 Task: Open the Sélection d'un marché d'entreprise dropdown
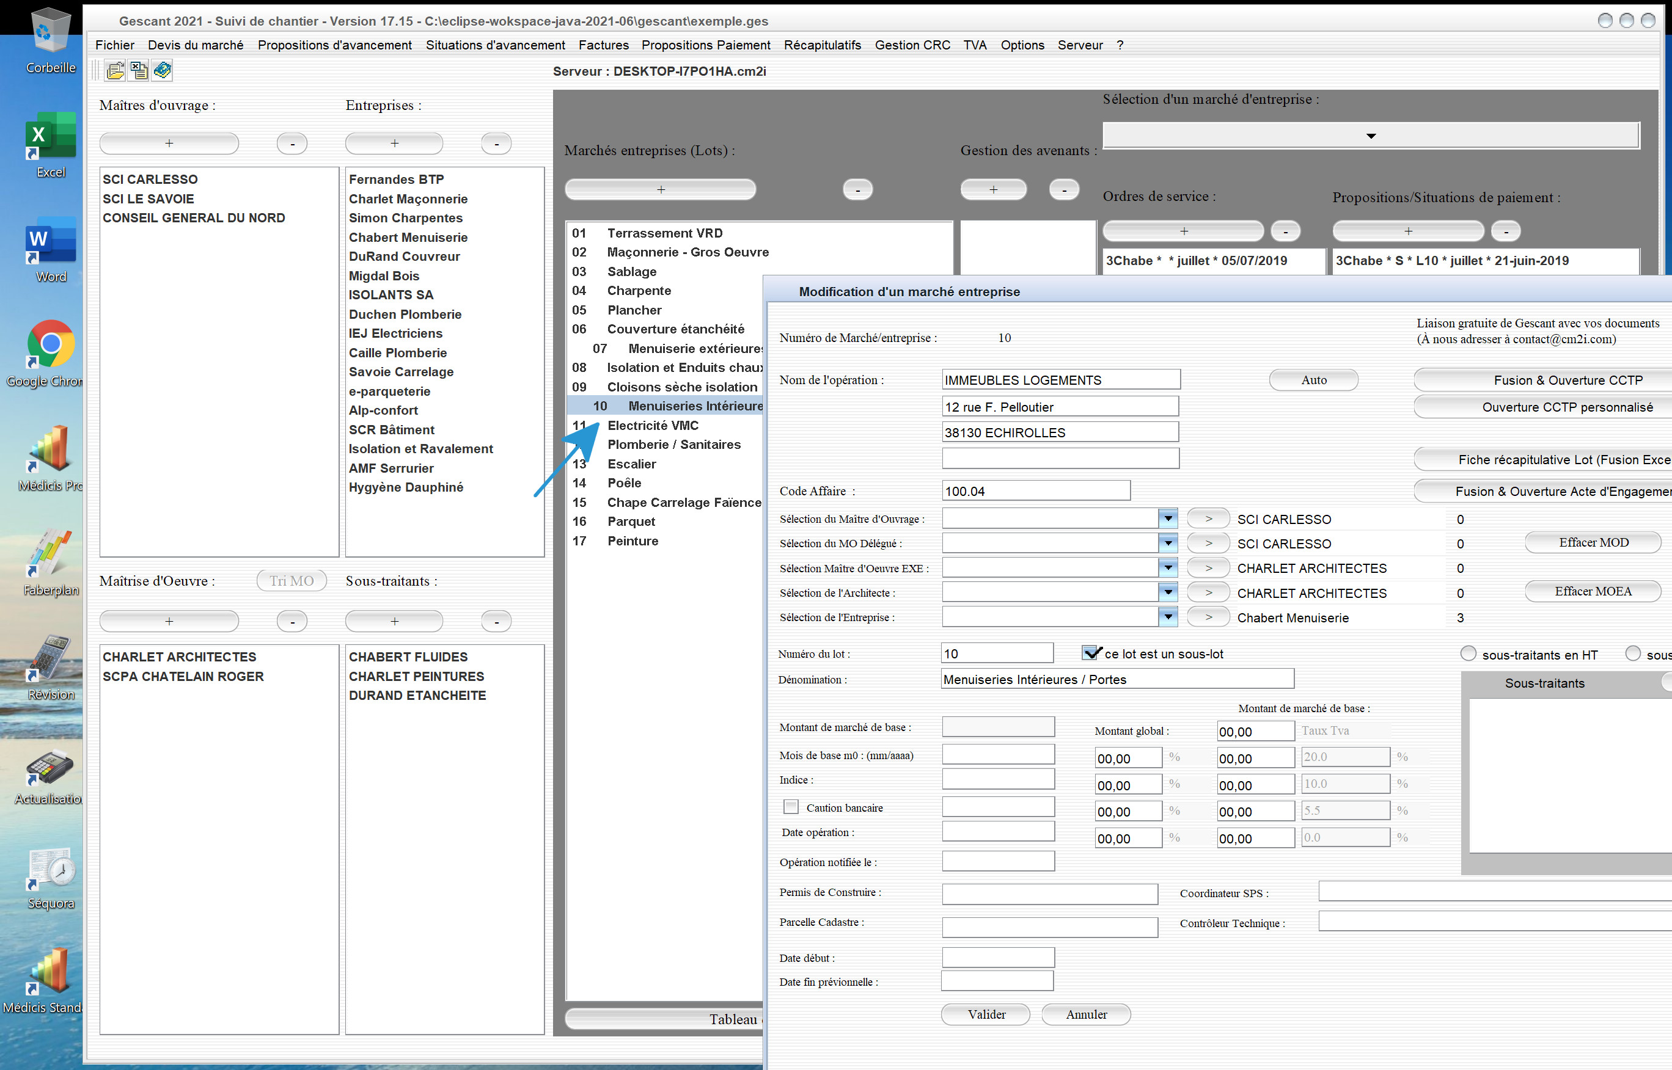[x=1370, y=136]
